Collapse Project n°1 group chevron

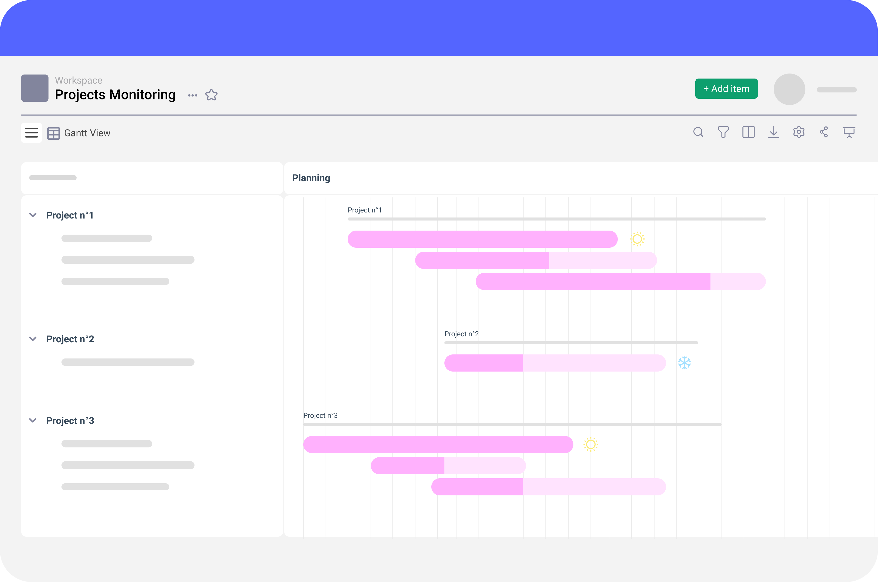coord(33,215)
